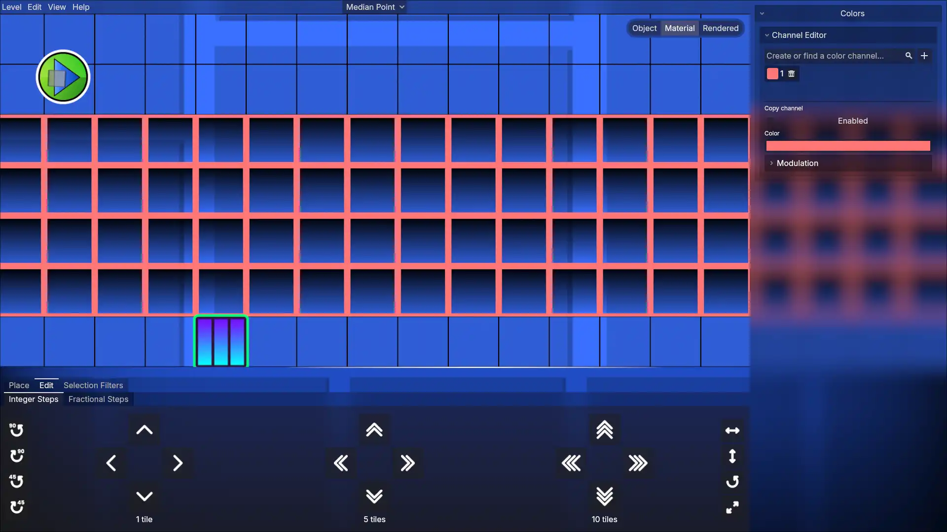Move selection up by 10 tiles
The image size is (947, 532).
[605, 430]
